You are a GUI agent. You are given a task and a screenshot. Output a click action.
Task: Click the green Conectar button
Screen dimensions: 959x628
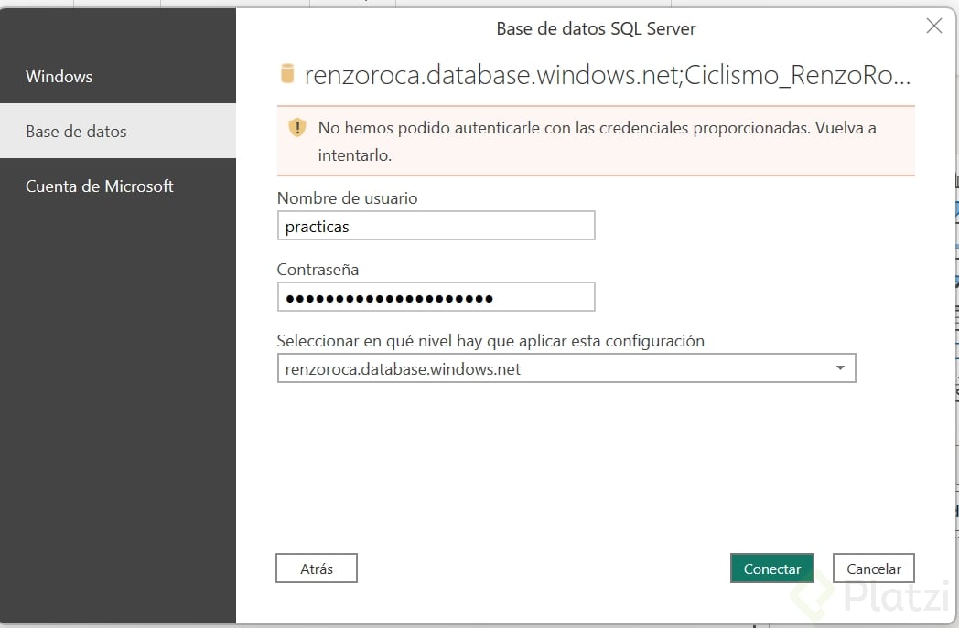[771, 569]
